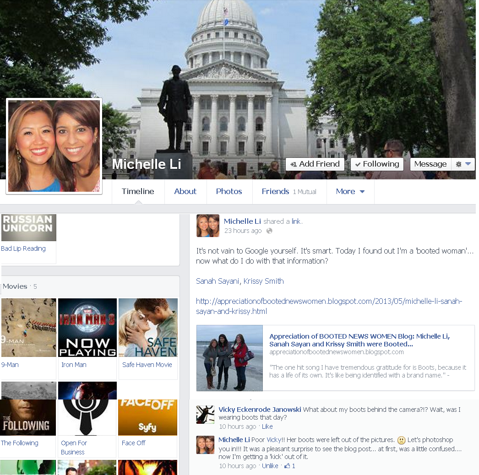
Task: Click the Krissy Smith tagged name
Action: 263,281
